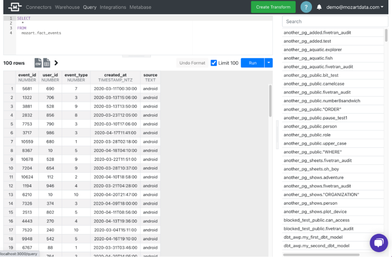Click the Mozart Data logo
The width and height of the screenshot is (392, 257).
coord(15,7)
